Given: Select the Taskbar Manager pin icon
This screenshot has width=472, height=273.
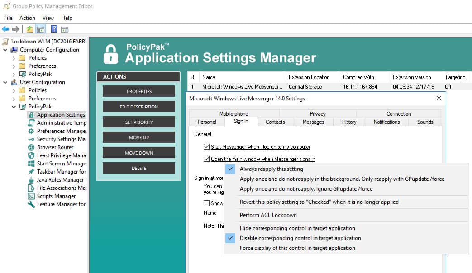Looking at the screenshot, I should pyautogui.click(x=31, y=171).
